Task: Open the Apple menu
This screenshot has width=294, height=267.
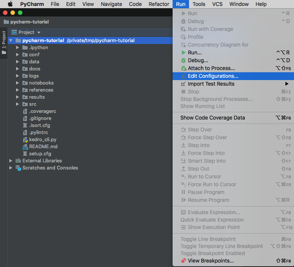Action: pos(10,4)
